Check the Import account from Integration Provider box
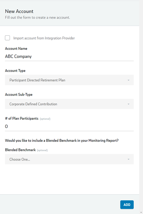Screen dimensions: 143x214 [7, 38]
